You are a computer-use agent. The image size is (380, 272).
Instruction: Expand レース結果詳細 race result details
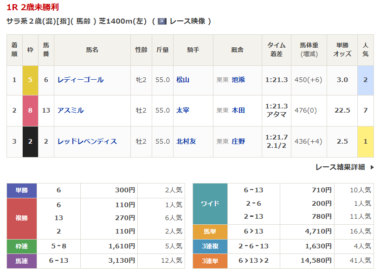click(340, 167)
